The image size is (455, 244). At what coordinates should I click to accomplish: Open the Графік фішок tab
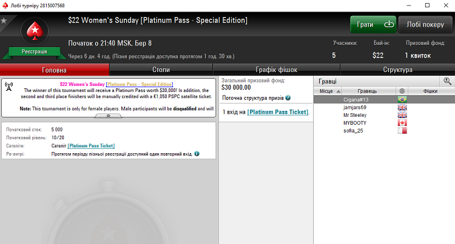click(x=276, y=70)
